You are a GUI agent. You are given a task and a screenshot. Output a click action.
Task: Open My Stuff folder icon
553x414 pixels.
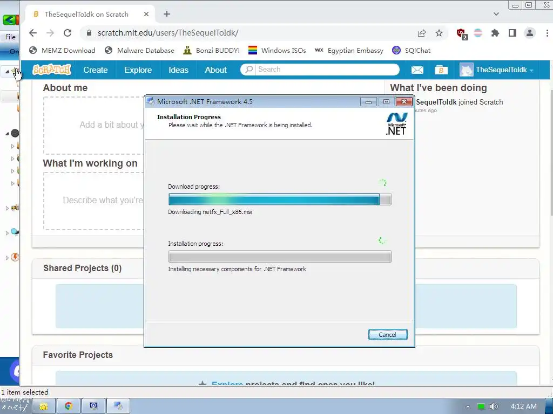pos(441,70)
